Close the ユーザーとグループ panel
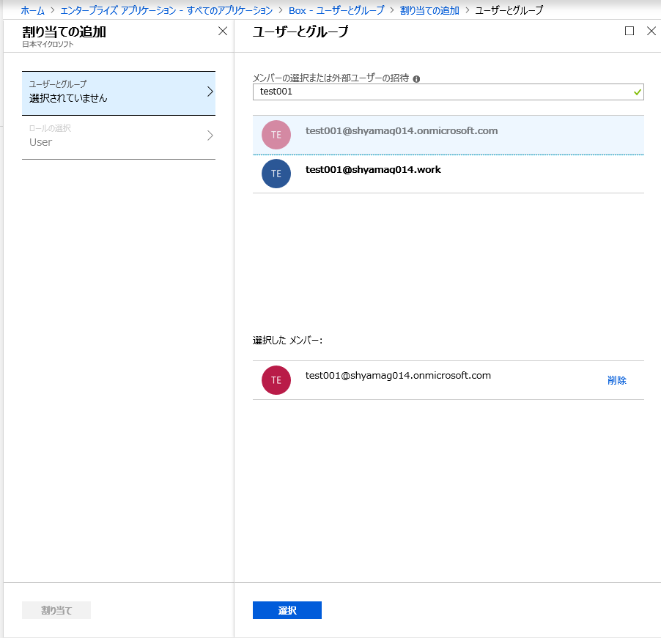 651,31
